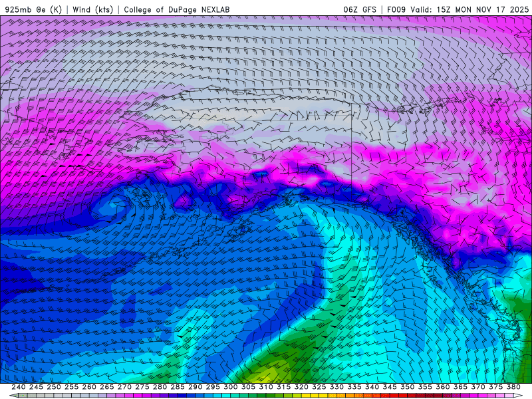Click the 240 color scale label

19,387
